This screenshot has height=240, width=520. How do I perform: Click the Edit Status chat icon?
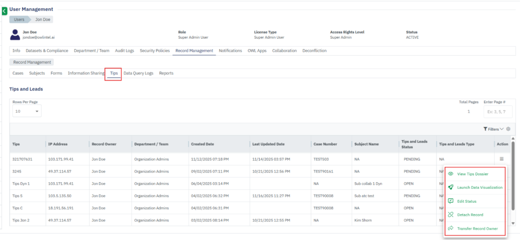click(450, 201)
